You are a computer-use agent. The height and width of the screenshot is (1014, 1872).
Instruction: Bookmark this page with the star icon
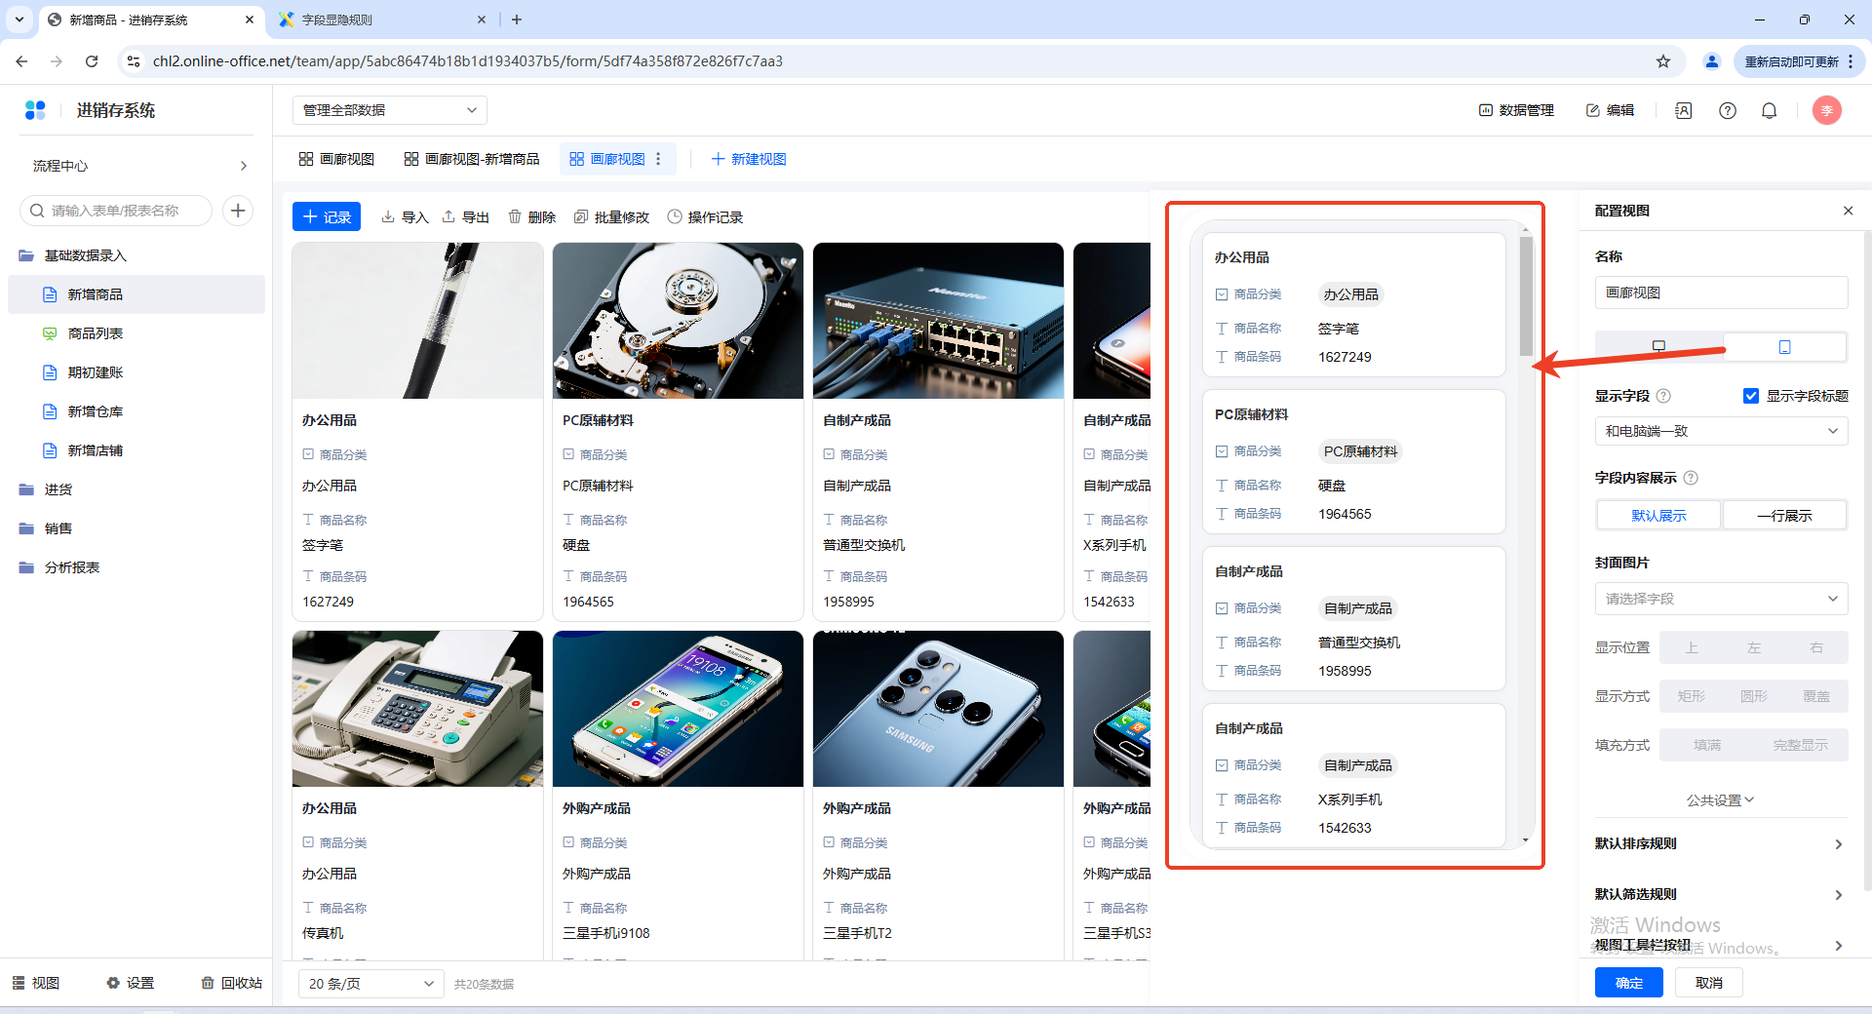(1662, 61)
